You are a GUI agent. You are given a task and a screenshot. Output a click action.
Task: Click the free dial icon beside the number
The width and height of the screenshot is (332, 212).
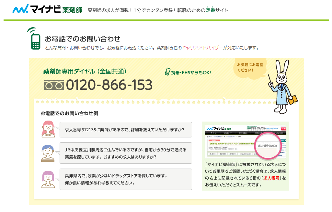click(54, 85)
